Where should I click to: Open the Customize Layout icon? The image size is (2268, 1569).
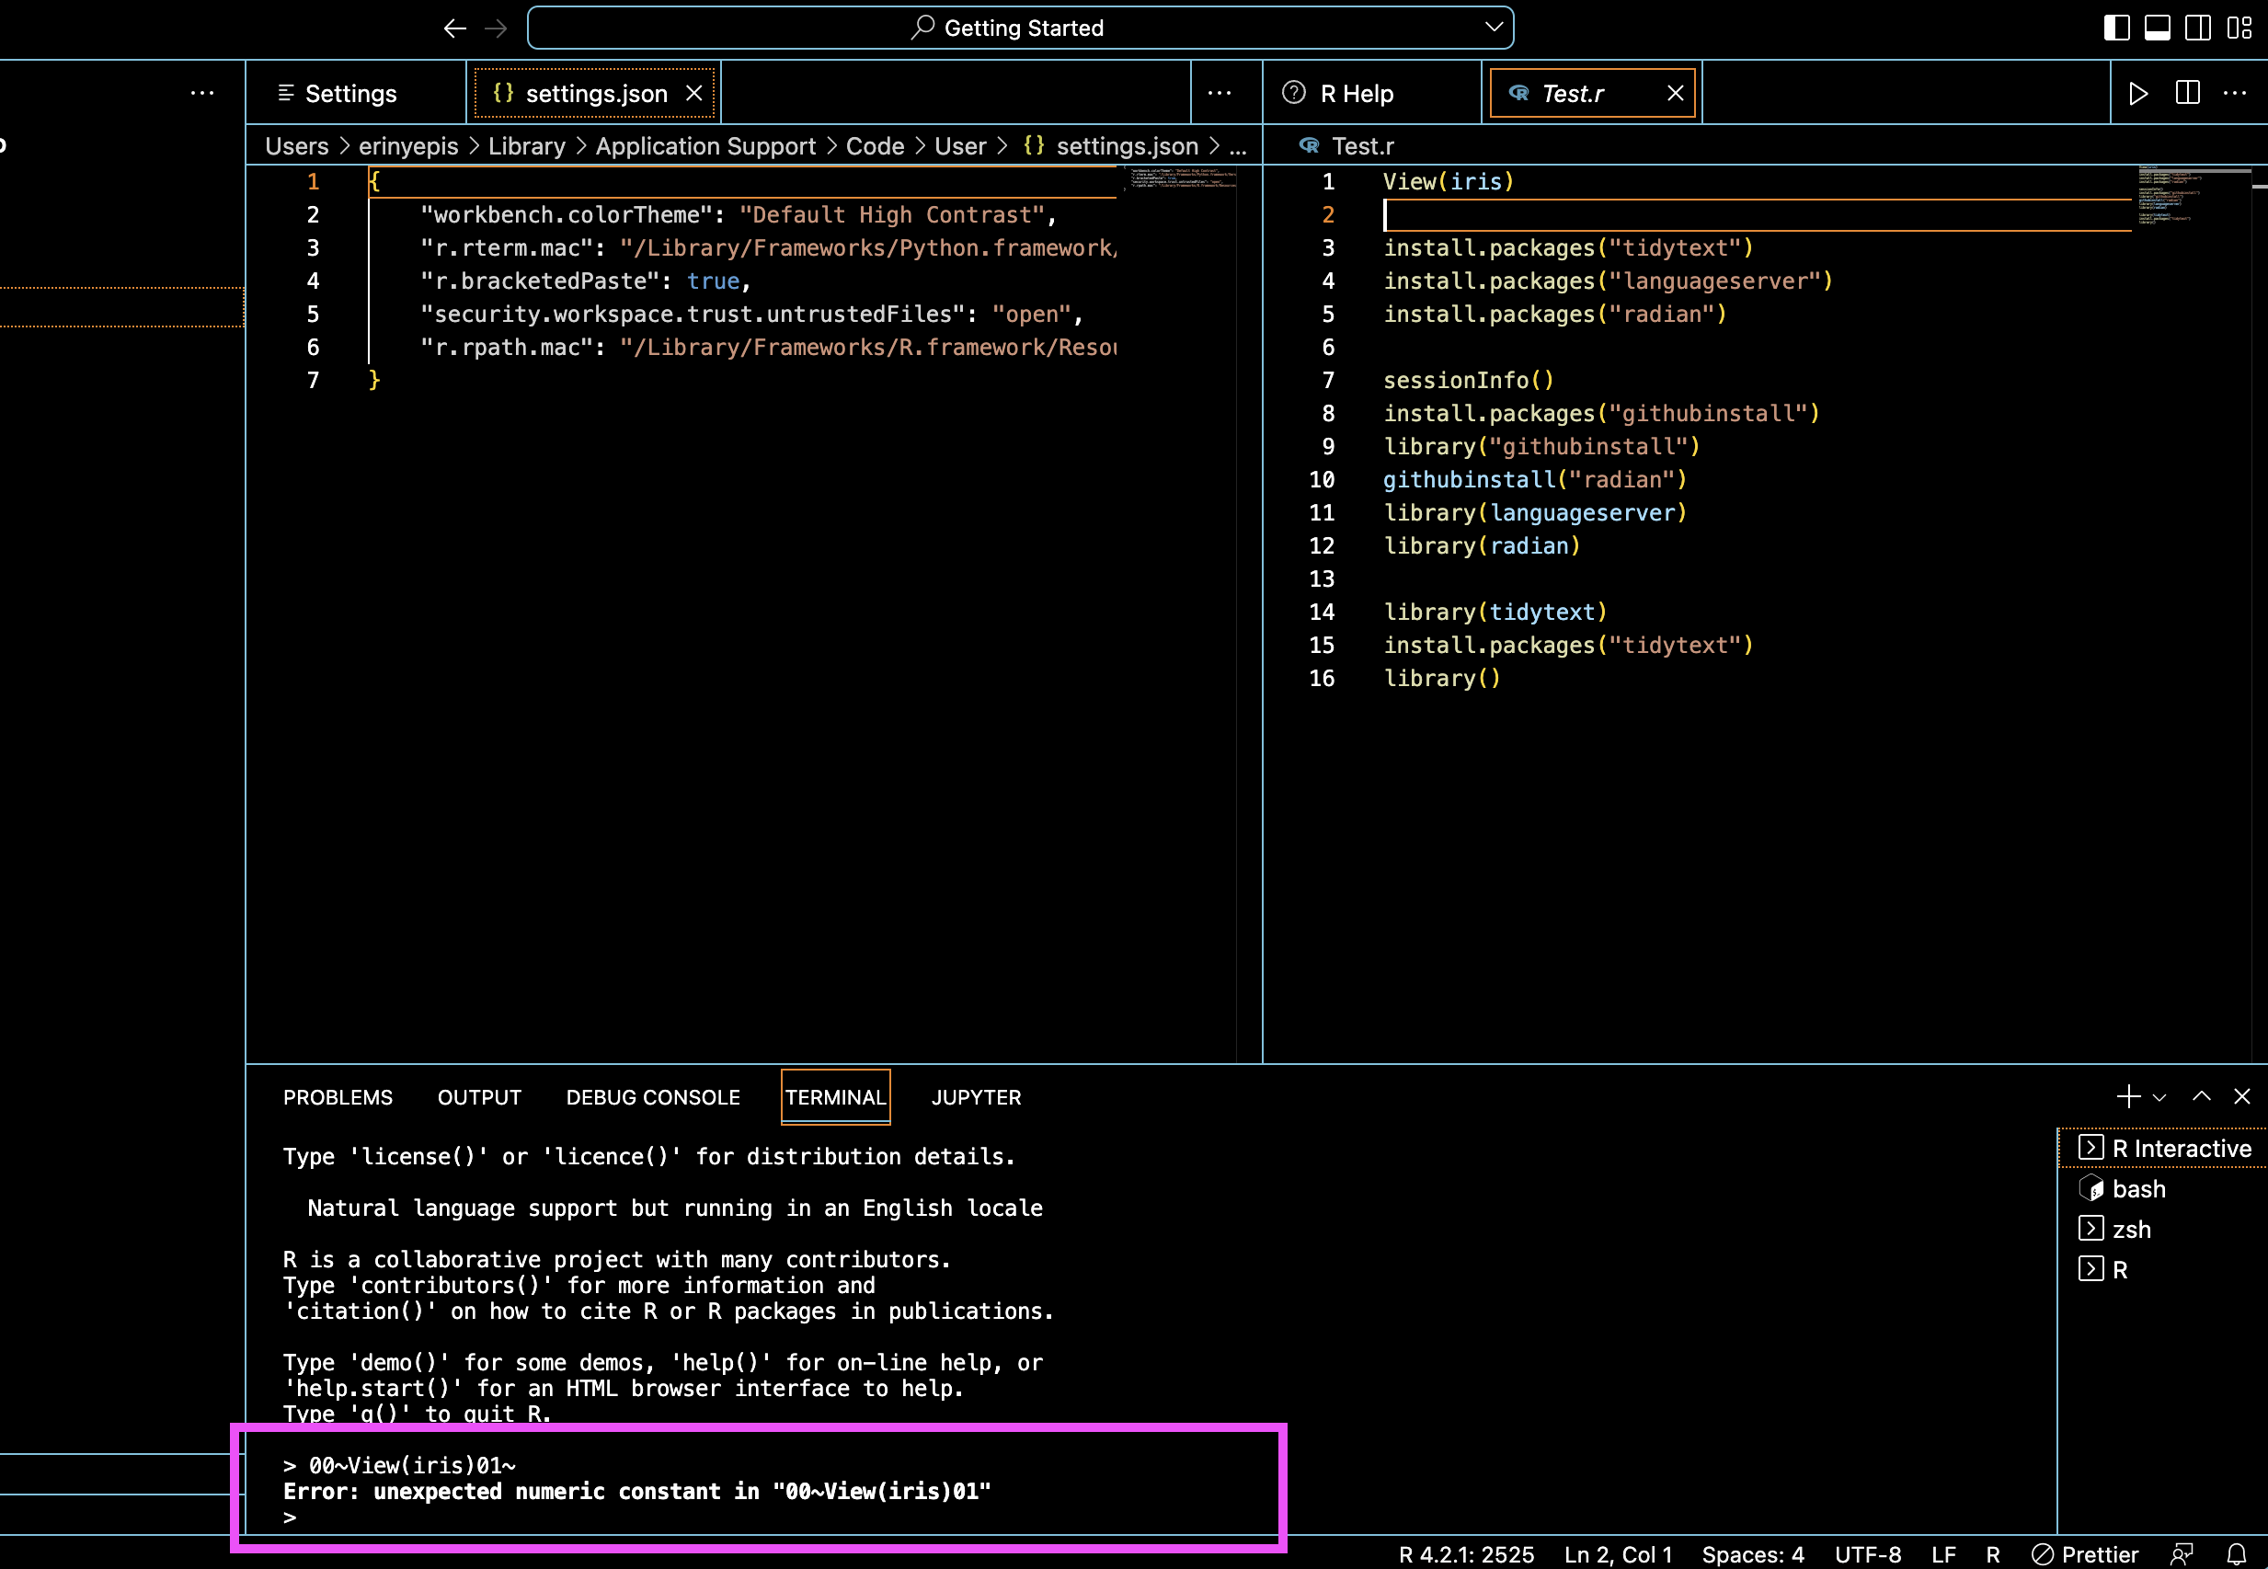(x=2241, y=28)
